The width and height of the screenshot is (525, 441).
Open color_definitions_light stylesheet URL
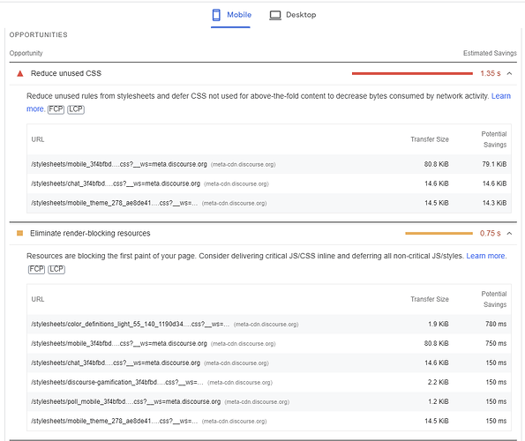click(131, 325)
